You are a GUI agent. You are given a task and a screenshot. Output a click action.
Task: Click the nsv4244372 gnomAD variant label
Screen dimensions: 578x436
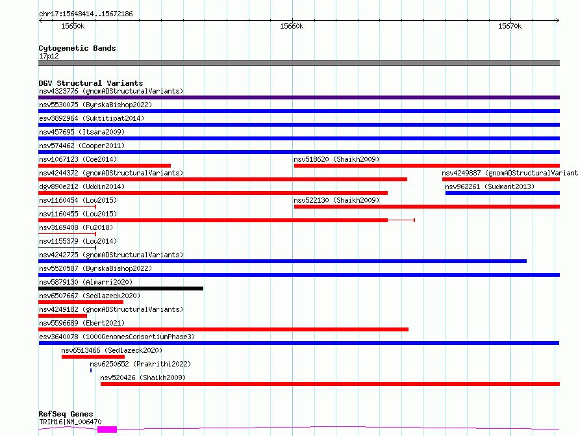point(111,173)
